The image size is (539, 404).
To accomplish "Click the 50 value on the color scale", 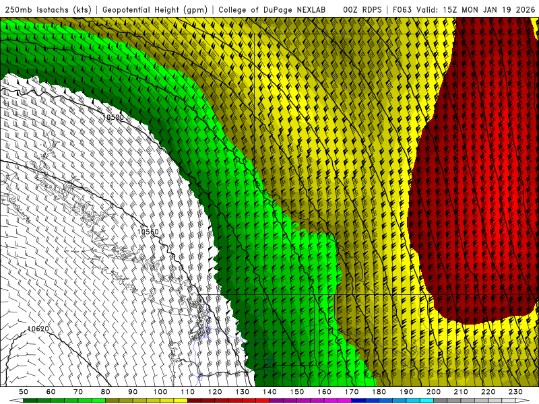I will [x=24, y=392].
